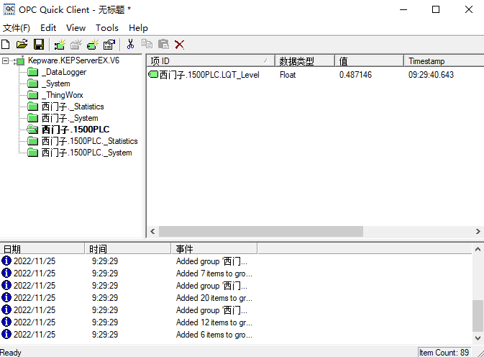Click info icon of 'Added 7 items' event
This screenshot has height=357, width=484.
[x=6, y=274]
